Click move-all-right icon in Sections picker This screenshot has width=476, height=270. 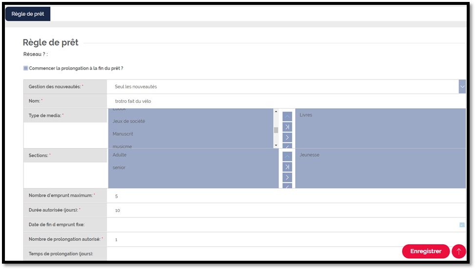click(287, 167)
